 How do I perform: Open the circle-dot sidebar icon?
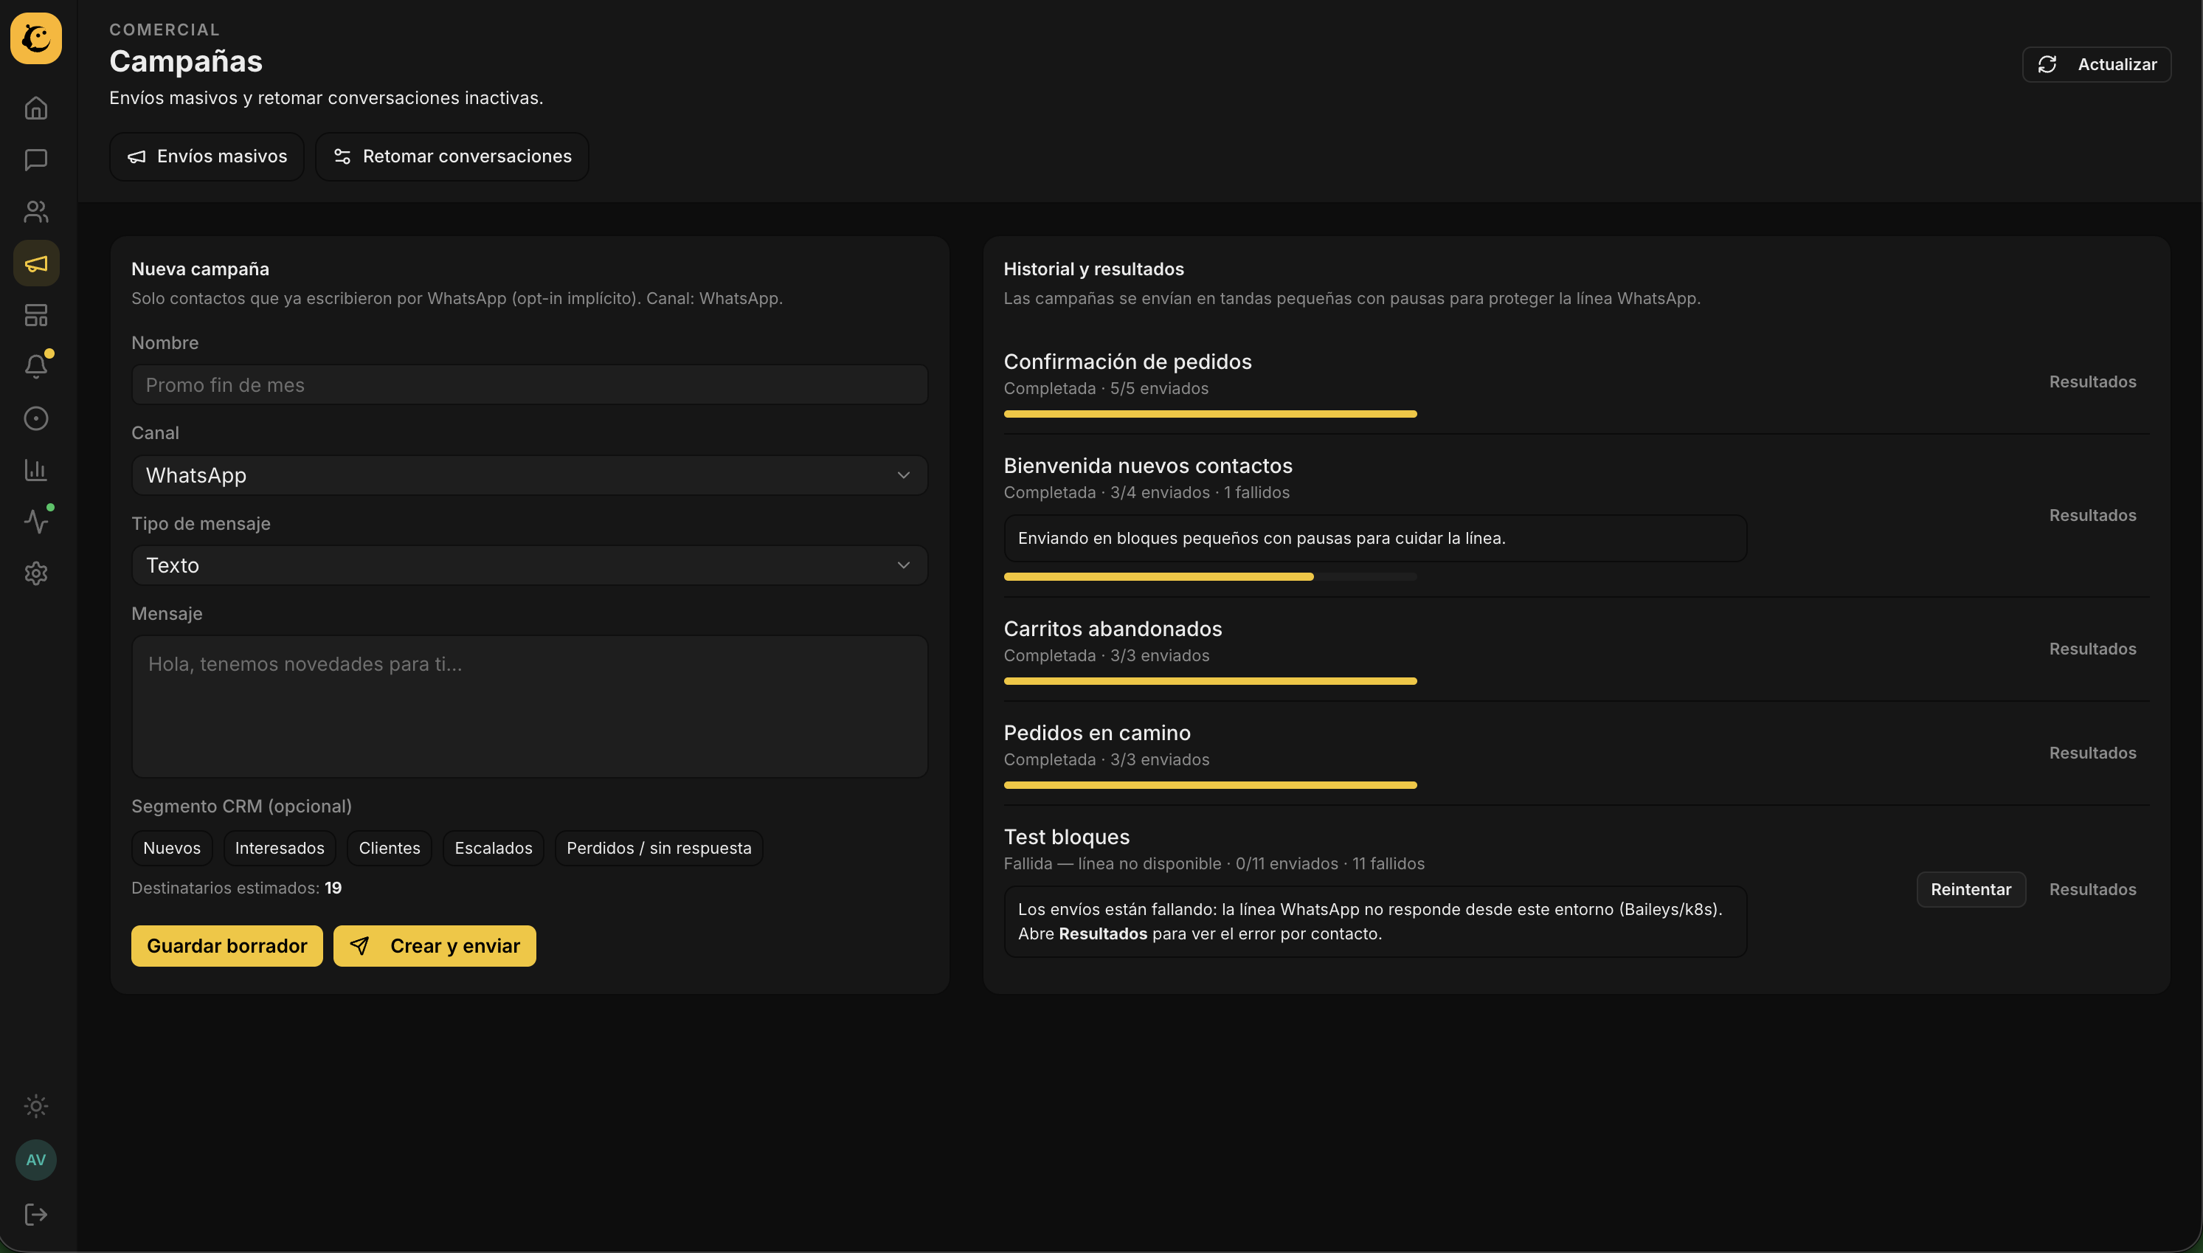pos(36,418)
